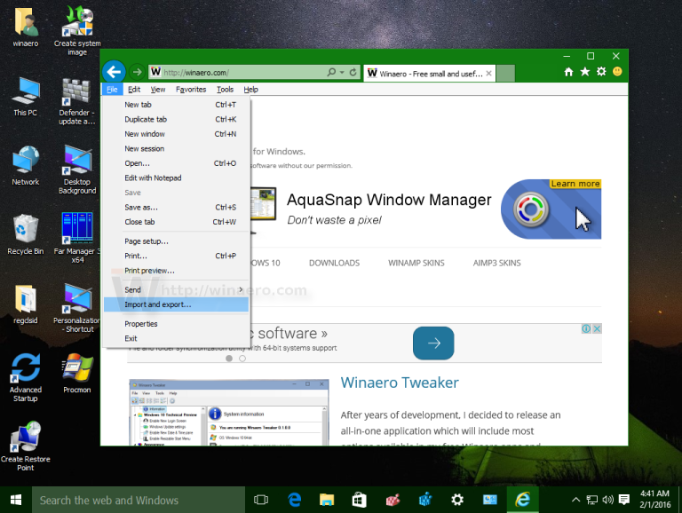Select New window menu entry
Image resolution: width=682 pixels, height=513 pixels.
click(176, 134)
